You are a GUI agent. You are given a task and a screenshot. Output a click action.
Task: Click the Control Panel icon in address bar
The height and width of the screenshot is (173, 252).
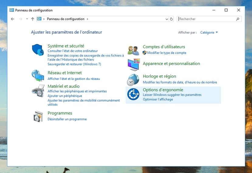pos(39,19)
